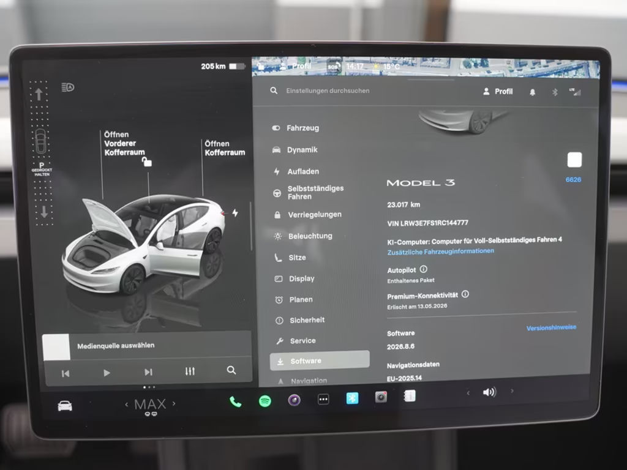Tap the SOS icon in status bar
This screenshot has height=470, width=627.
[334, 66]
